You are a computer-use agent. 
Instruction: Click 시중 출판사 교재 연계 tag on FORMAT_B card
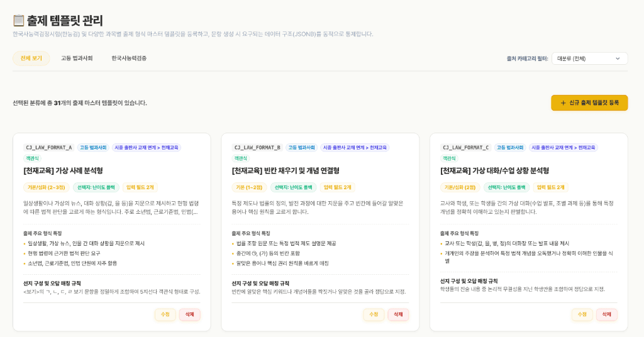coord(355,147)
